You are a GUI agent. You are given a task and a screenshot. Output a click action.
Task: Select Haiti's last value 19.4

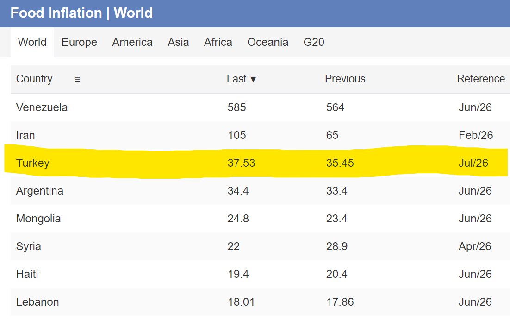point(238,274)
